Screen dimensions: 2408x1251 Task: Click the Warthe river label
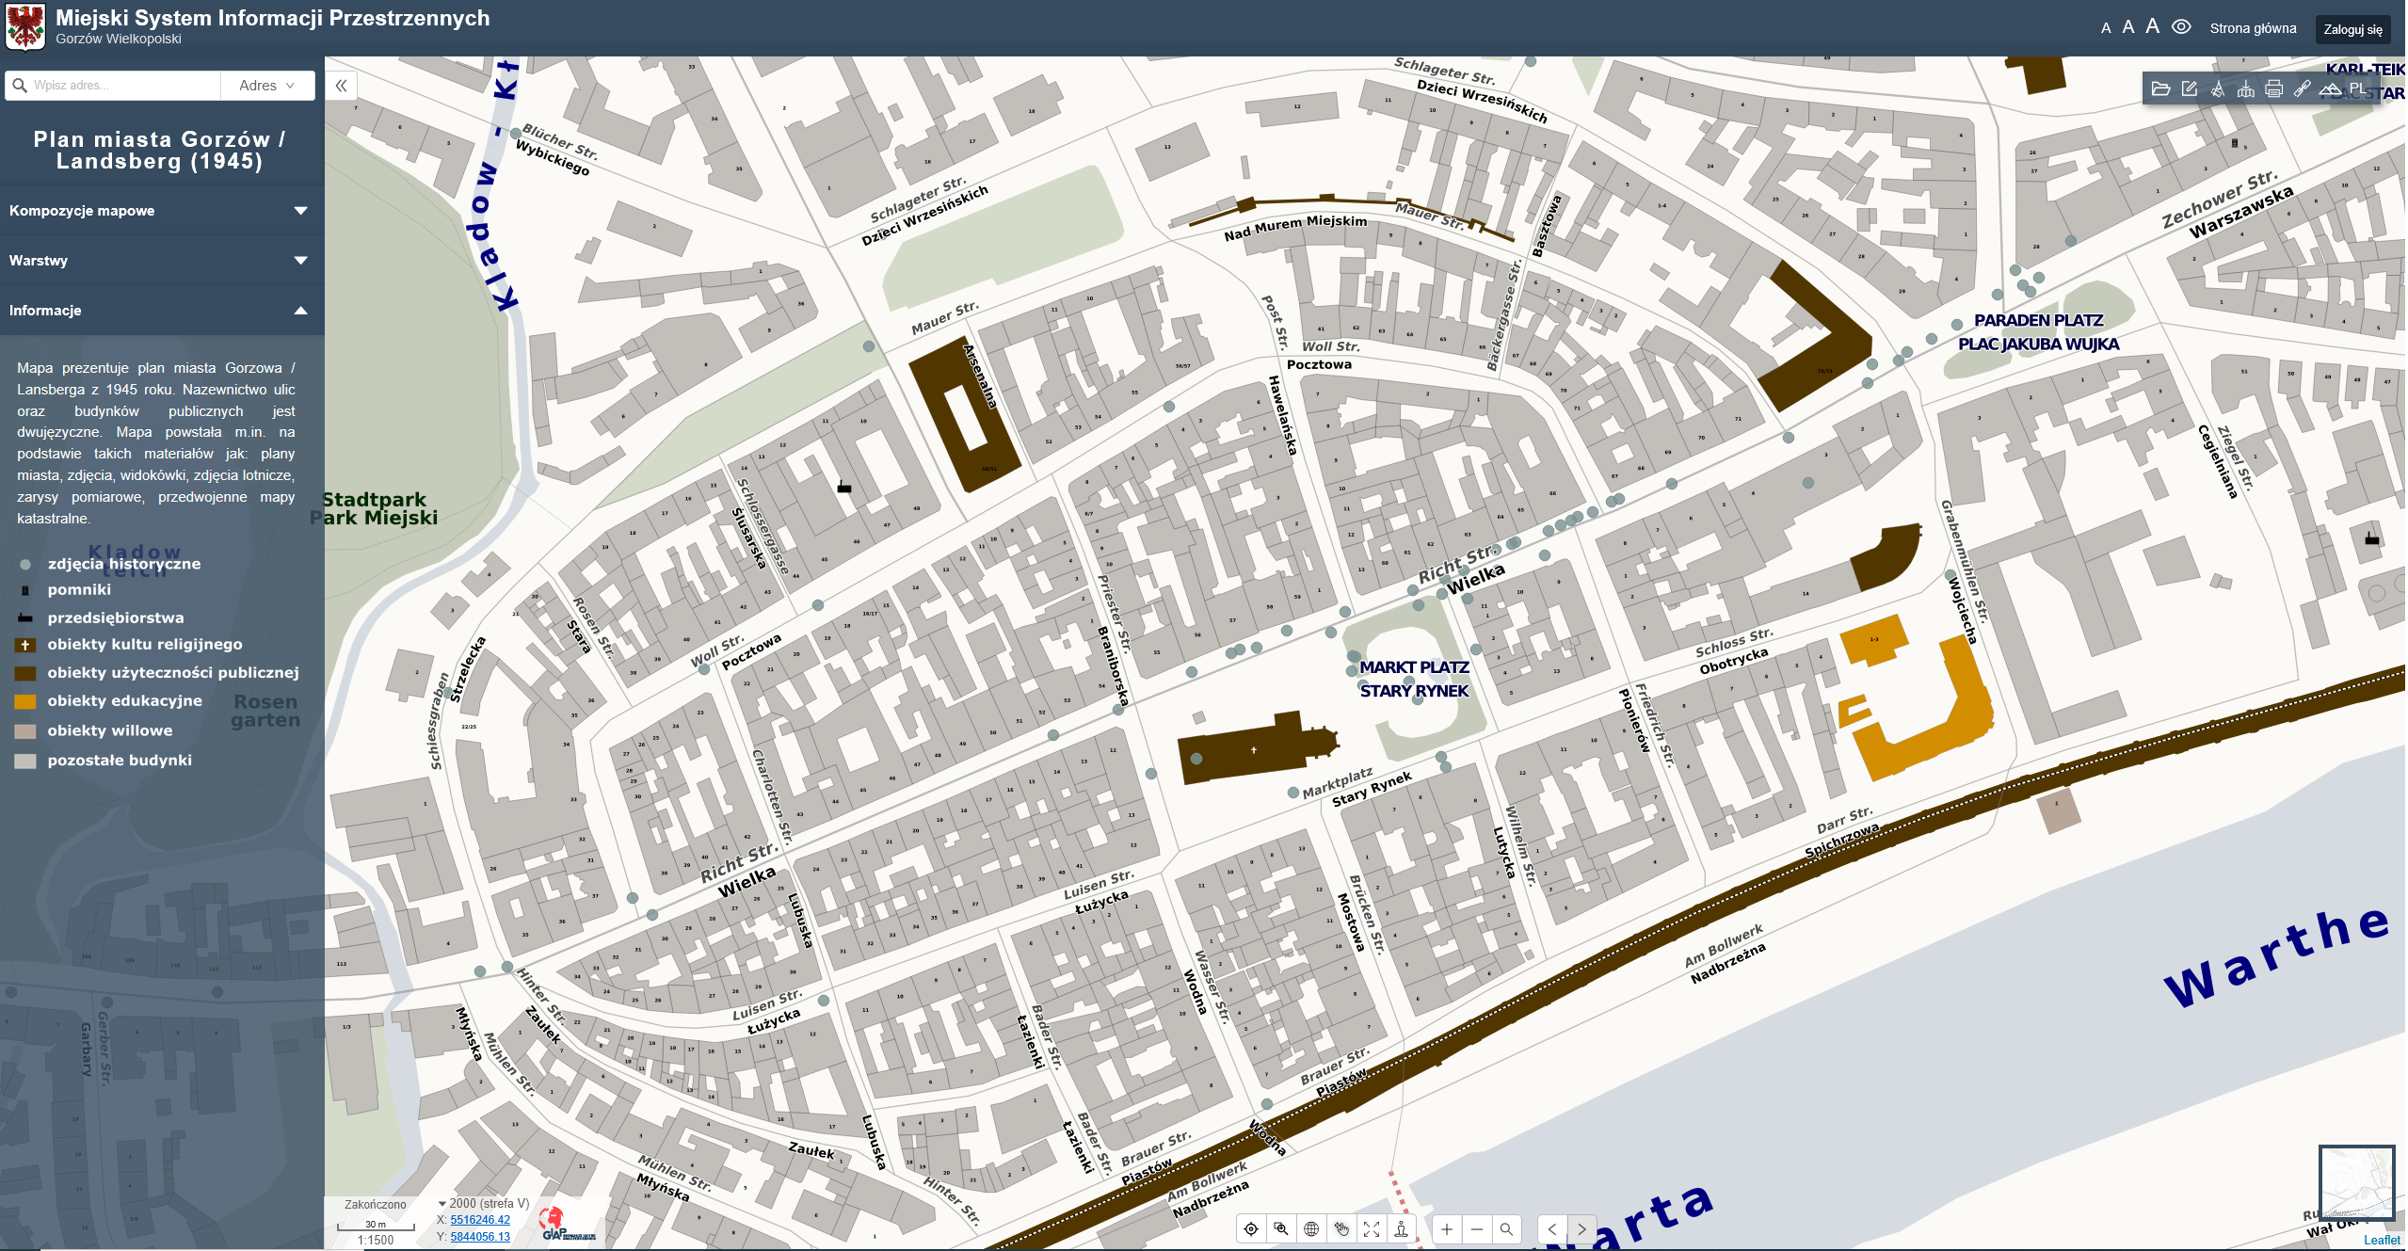[x=2276, y=957]
